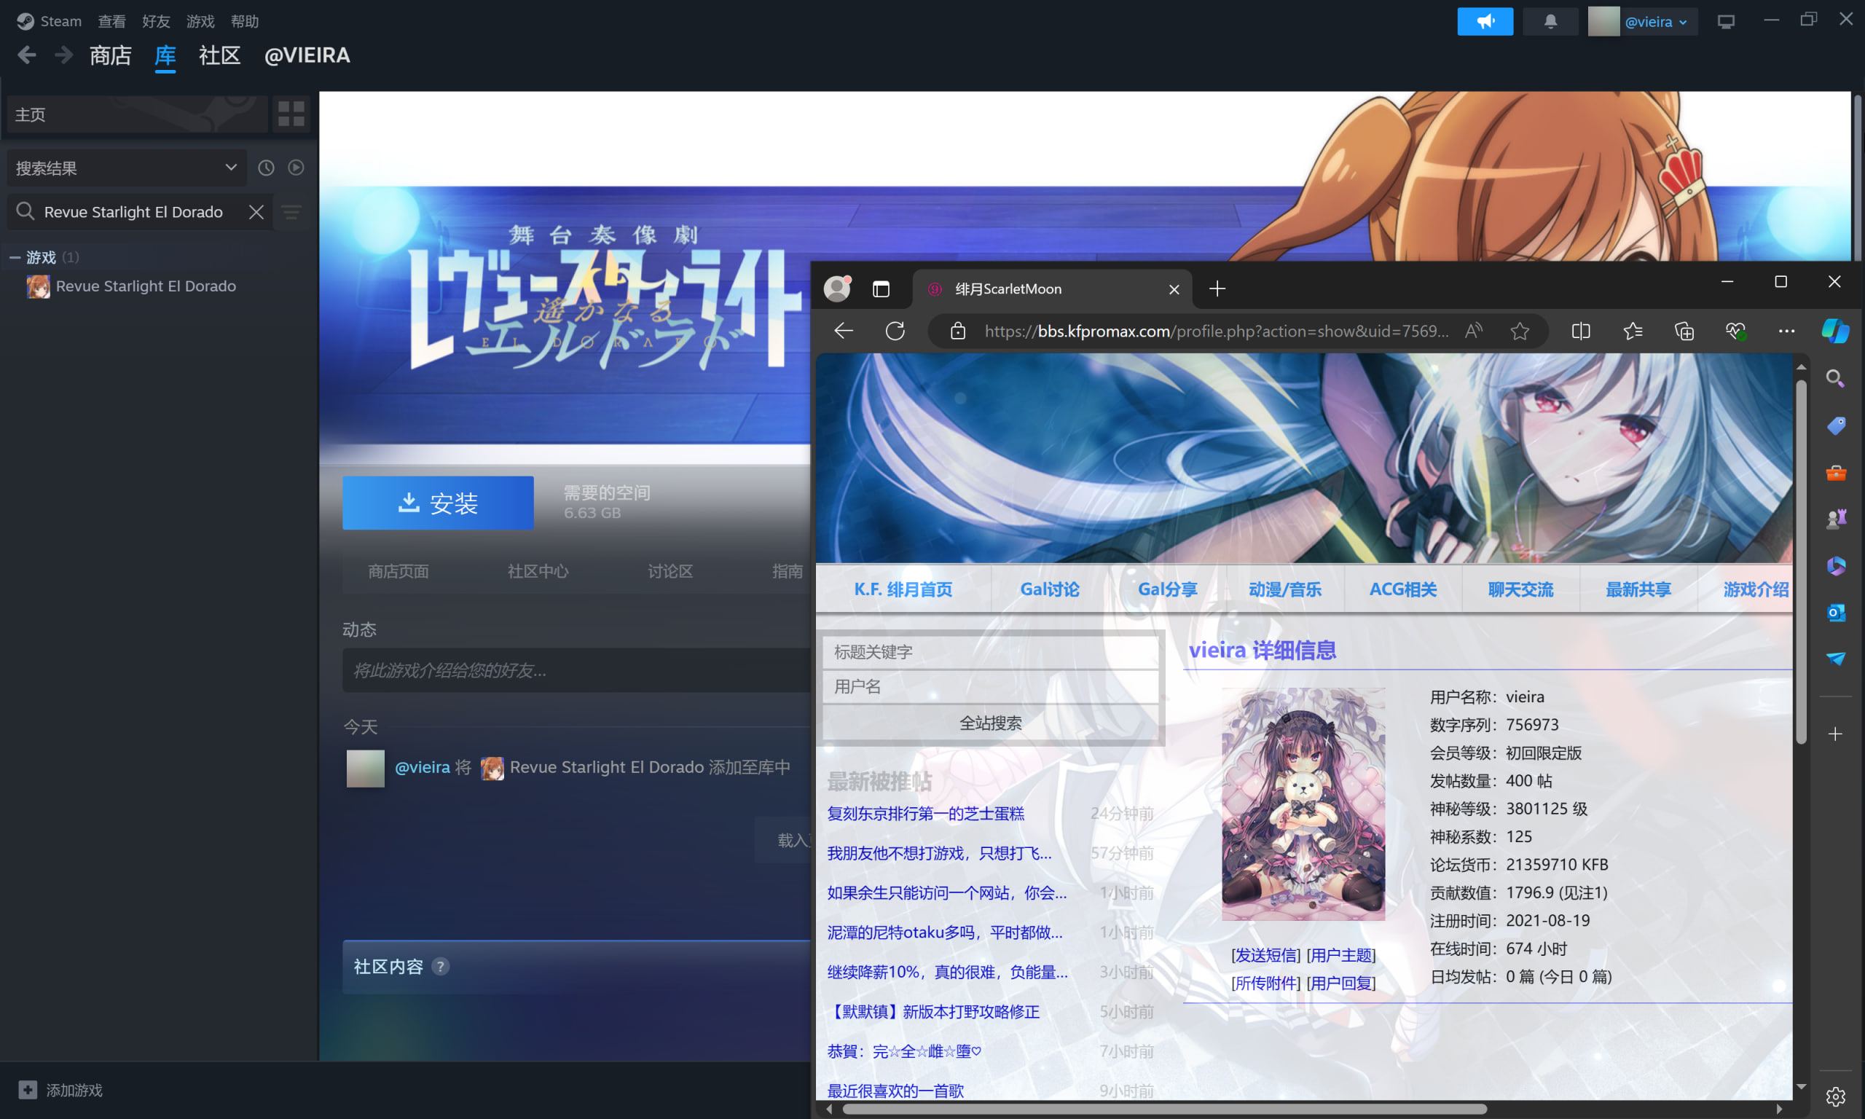Toggle Edge split screen icon
Image resolution: width=1865 pixels, height=1119 pixels.
(x=1581, y=331)
